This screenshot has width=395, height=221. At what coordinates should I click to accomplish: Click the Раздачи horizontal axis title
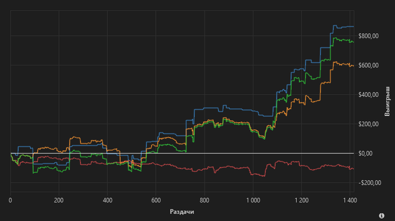click(x=182, y=211)
